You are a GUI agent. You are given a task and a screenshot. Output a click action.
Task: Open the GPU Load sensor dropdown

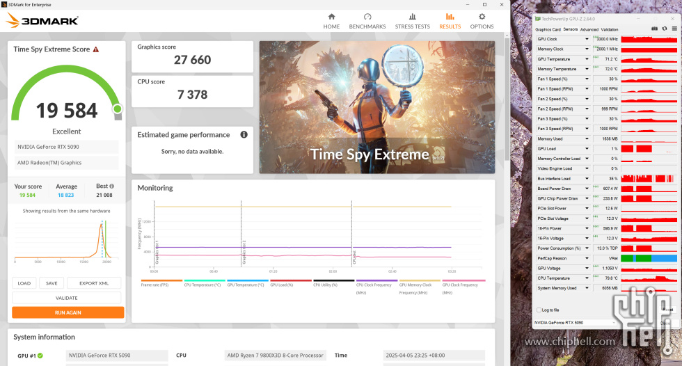pos(587,149)
